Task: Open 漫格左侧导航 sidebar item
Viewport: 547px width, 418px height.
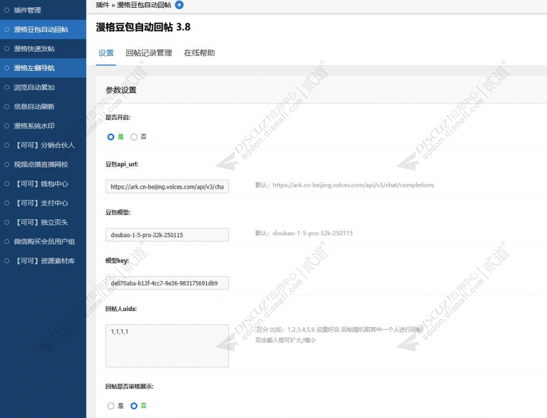Action: 43,68
